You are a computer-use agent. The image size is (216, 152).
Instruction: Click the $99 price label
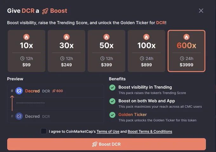click(26, 65)
